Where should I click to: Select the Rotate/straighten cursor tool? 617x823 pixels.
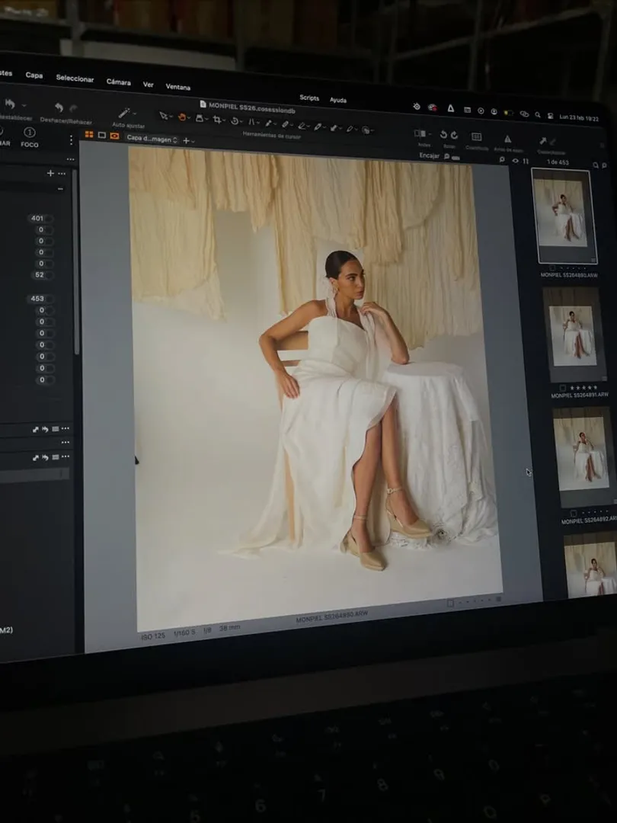(x=234, y=120)
